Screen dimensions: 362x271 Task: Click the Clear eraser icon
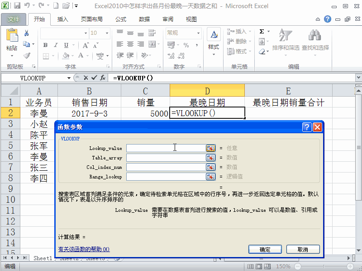(x=262, y=51)
